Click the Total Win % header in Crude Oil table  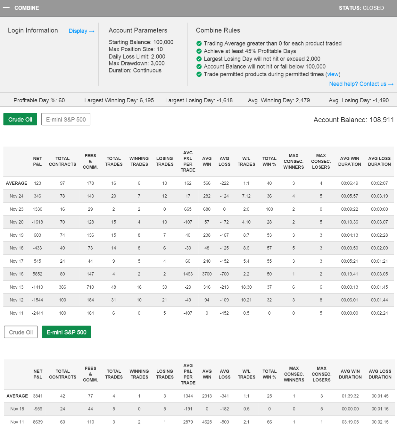tap(269, 161)
